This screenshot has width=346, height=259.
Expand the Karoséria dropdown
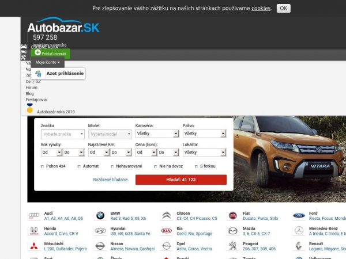point(157,134)
